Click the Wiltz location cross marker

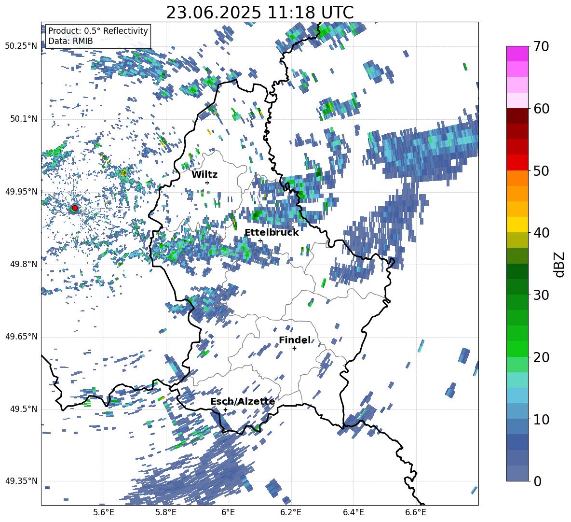click(x=207, y=183)
